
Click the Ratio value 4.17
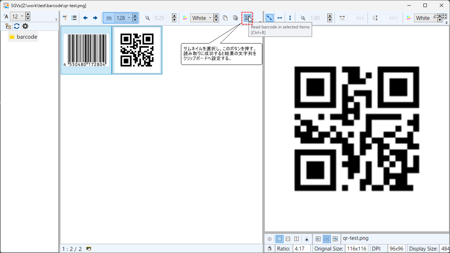coord(301,249)
